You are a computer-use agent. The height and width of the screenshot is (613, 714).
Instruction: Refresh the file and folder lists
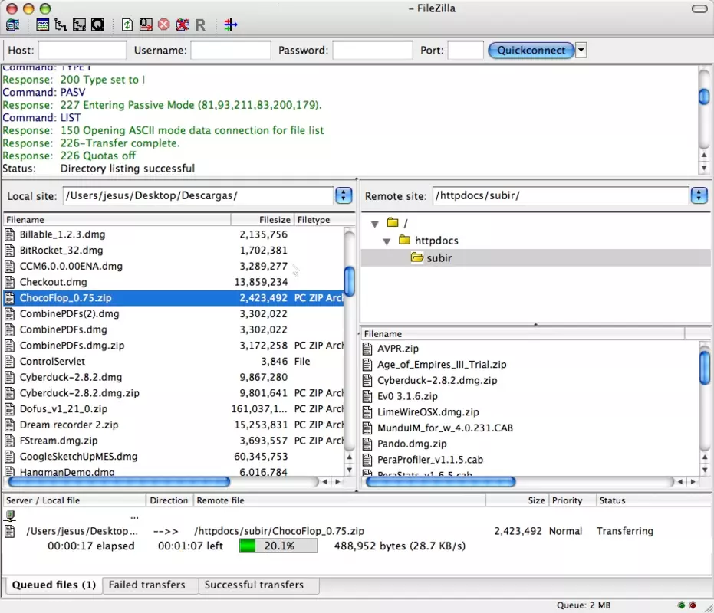(127, 25)
